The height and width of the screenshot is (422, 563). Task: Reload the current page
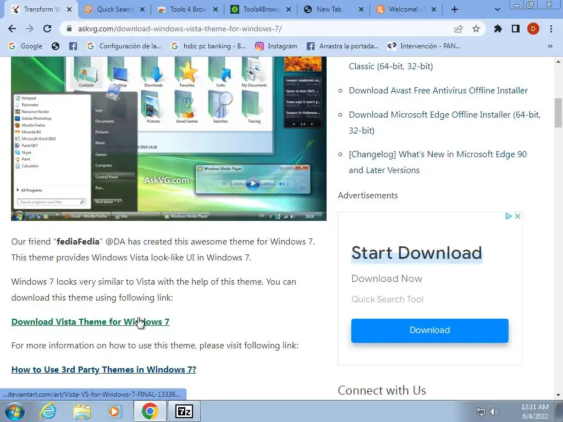coord(47,29)
